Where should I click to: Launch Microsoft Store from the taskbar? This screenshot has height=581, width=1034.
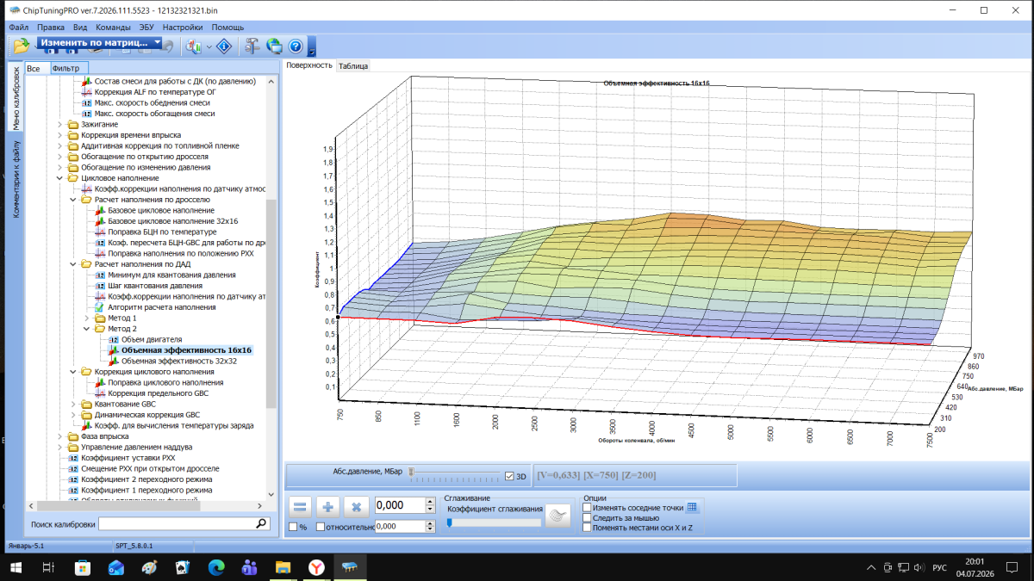[x=83, y=567]
